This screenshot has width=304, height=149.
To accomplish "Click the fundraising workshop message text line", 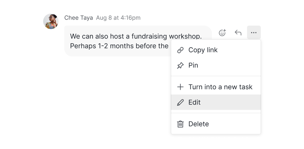I will tap(136, 36).
